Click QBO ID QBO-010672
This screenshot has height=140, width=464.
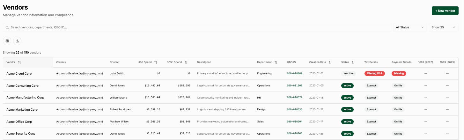pyautogui.click(x=294, y=98)
